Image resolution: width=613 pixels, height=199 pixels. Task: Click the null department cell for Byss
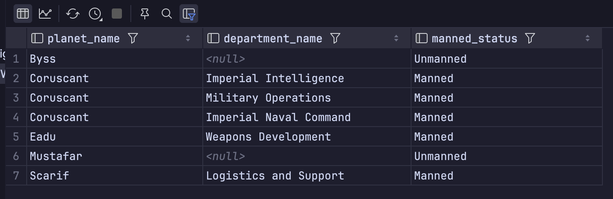[x=225, y=59]
